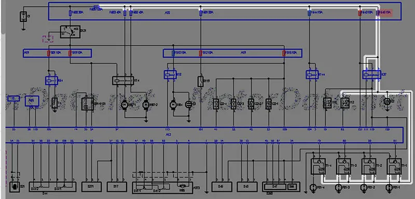
Task: Click the pink dashed box beside ignition switch
Action: click(x=48, y=39)
